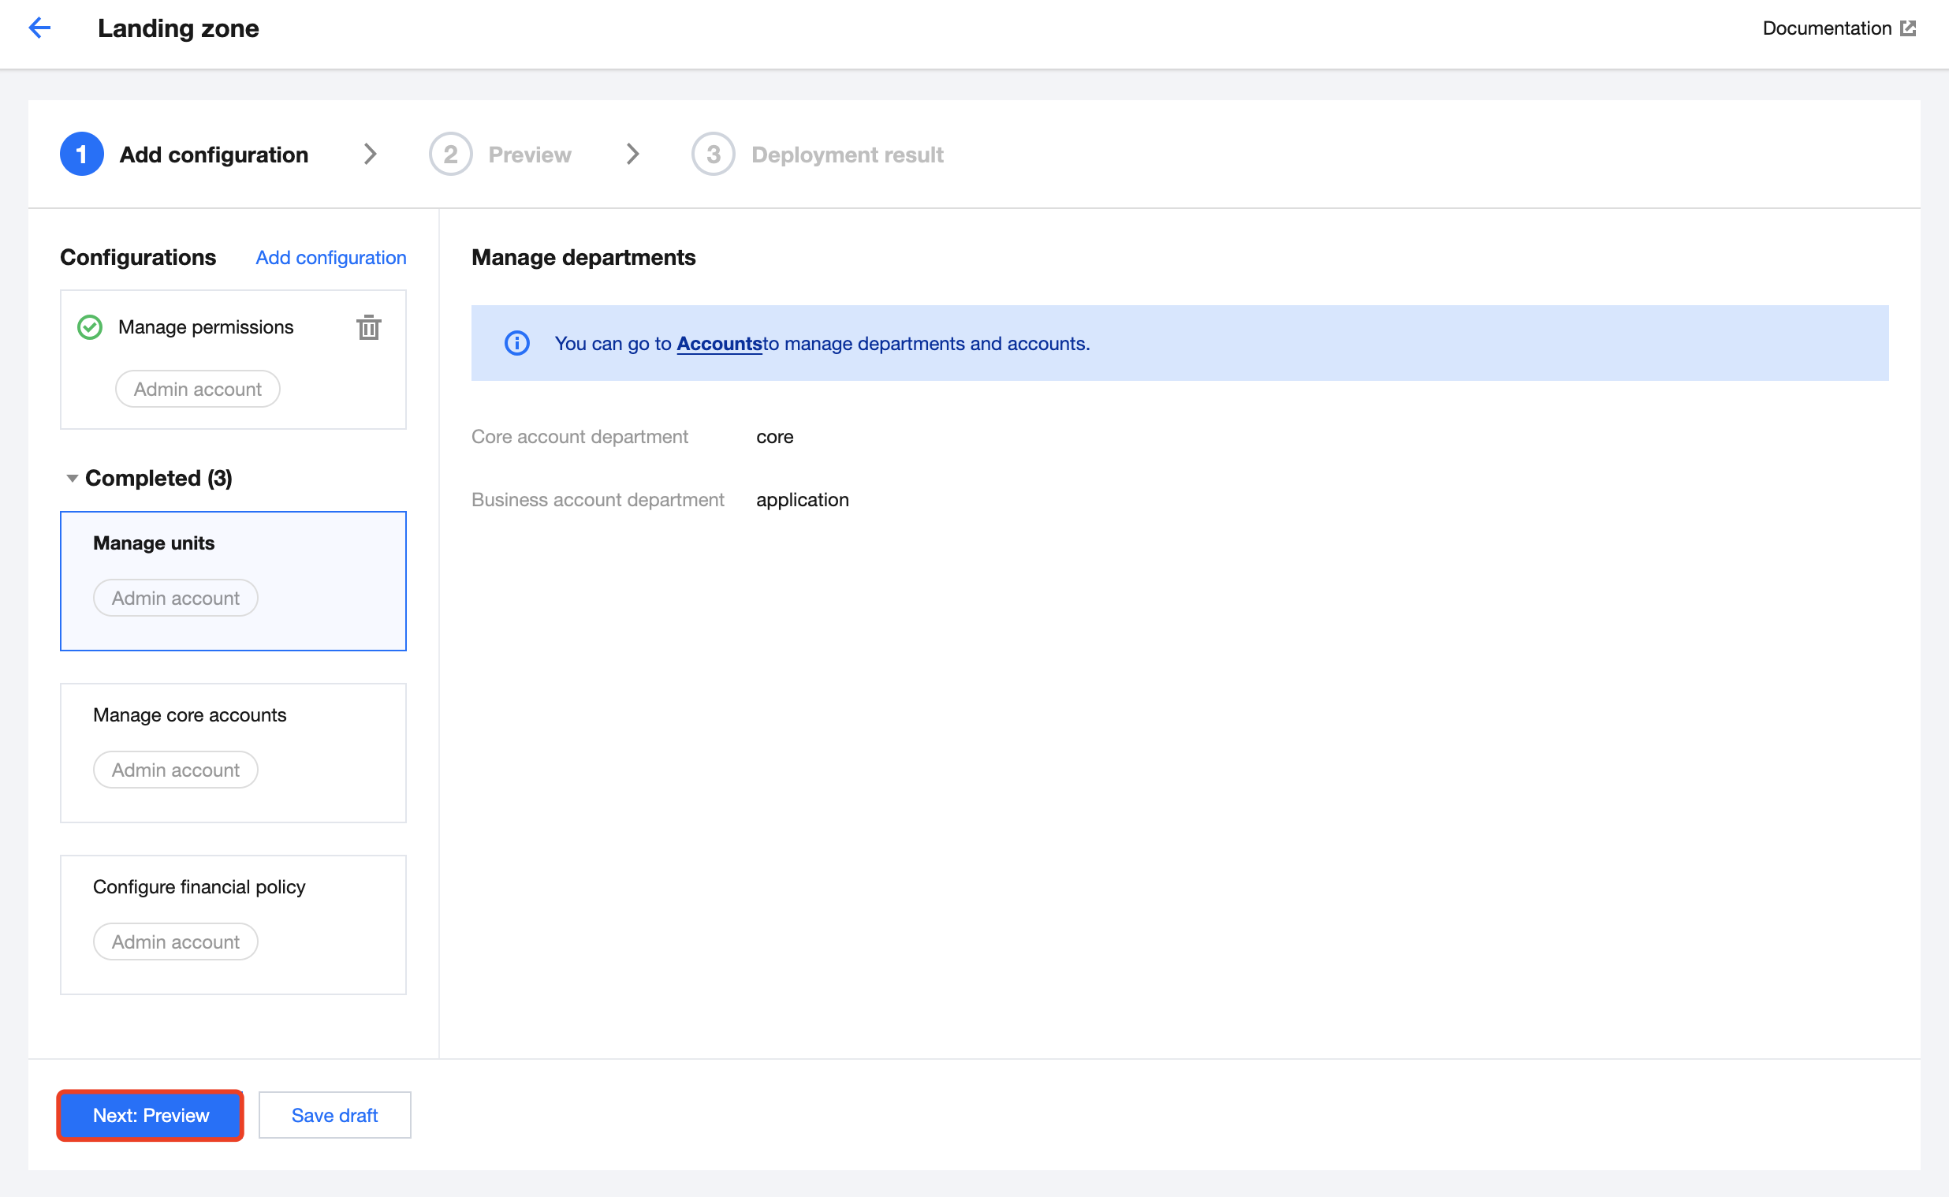Click the info icon in the banner
1949x1197 pixels.
click(516, 344)
